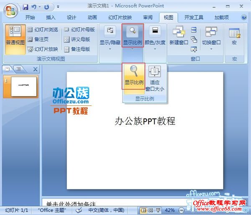The image size is (251, 215).
Task: Select the 视图 ribbon tab
Action: (168, 17)
